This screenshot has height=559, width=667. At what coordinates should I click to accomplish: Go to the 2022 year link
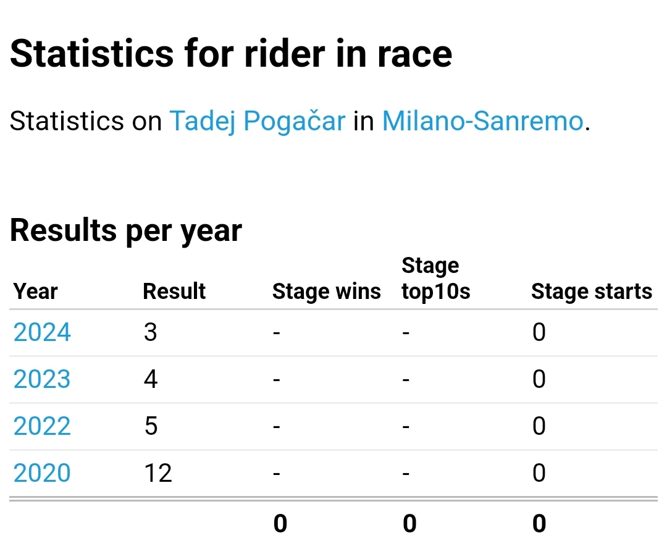click(x=42, y=426)
